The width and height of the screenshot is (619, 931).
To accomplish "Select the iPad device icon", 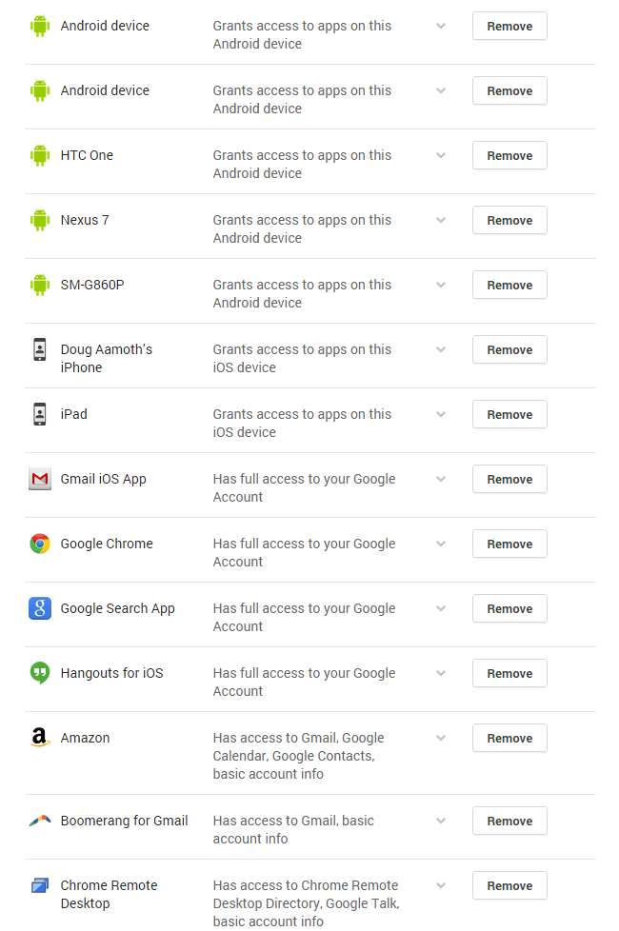I will (x=39, y=414).
